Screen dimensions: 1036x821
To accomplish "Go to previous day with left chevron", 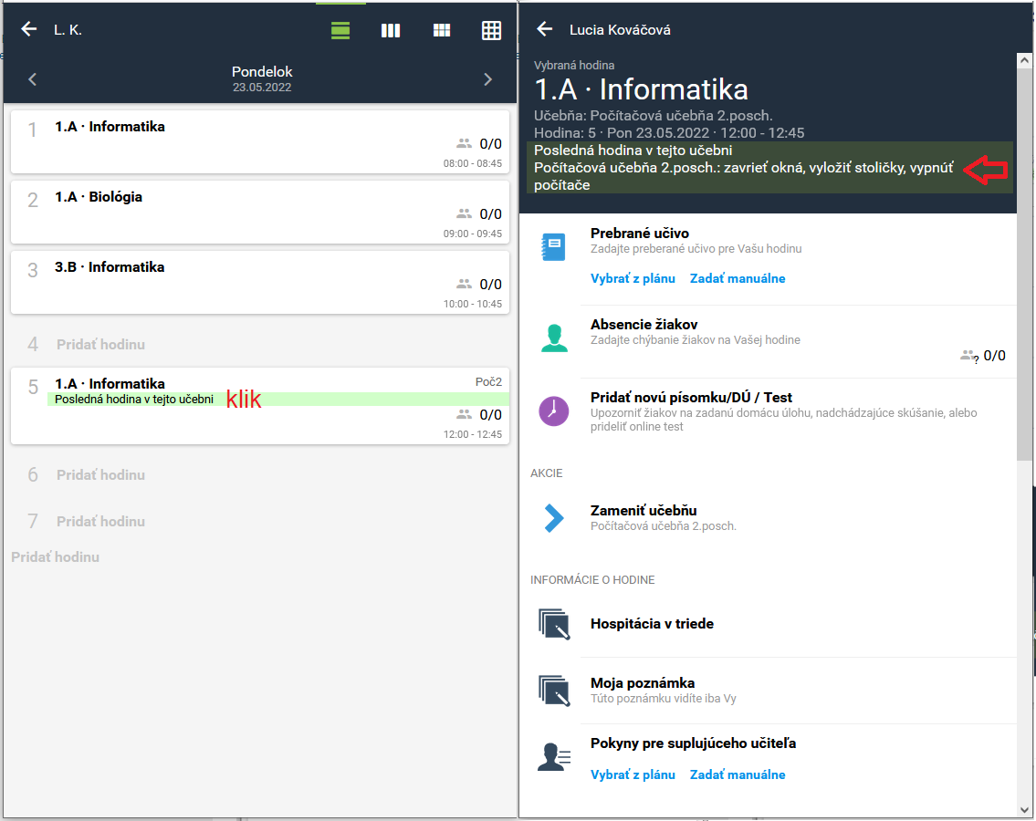I will coord(33,79).
